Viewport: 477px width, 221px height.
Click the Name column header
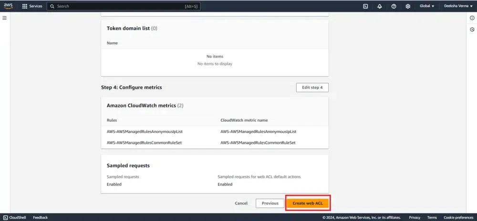tap(112, 43)
